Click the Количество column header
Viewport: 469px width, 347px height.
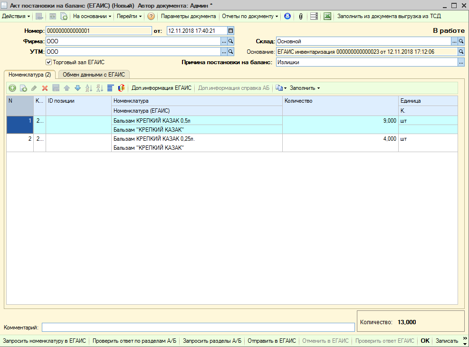tap(340, 106)
